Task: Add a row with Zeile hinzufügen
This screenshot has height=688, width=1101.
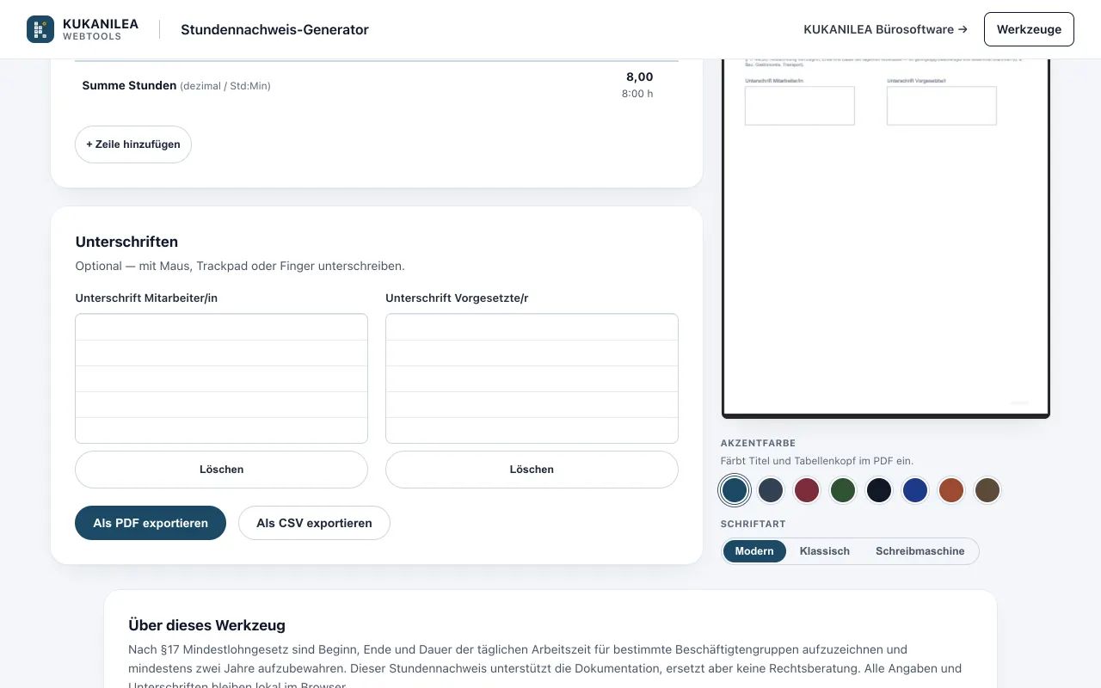Action: pos(133,144)
